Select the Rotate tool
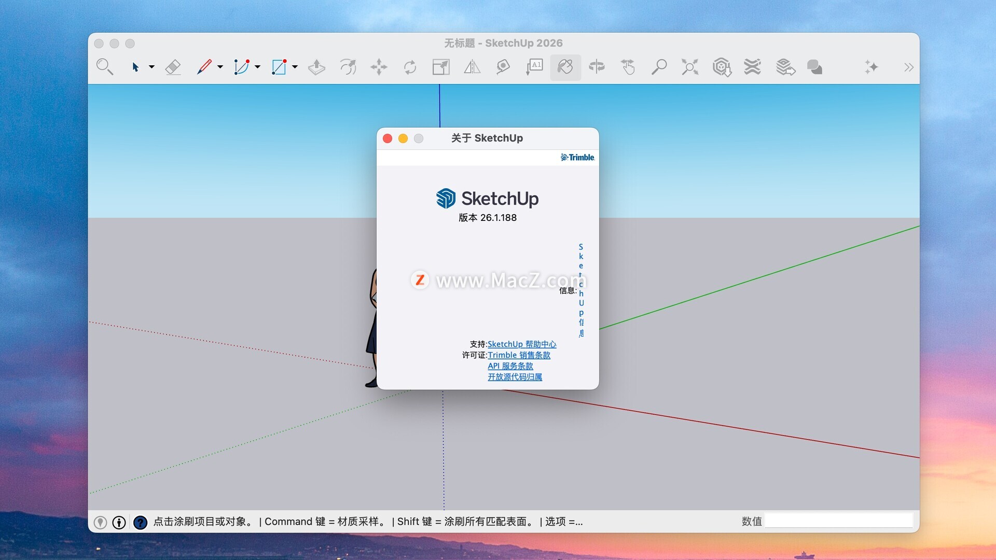Viewport: 996px width, 560px height. [x=410, y=67]
